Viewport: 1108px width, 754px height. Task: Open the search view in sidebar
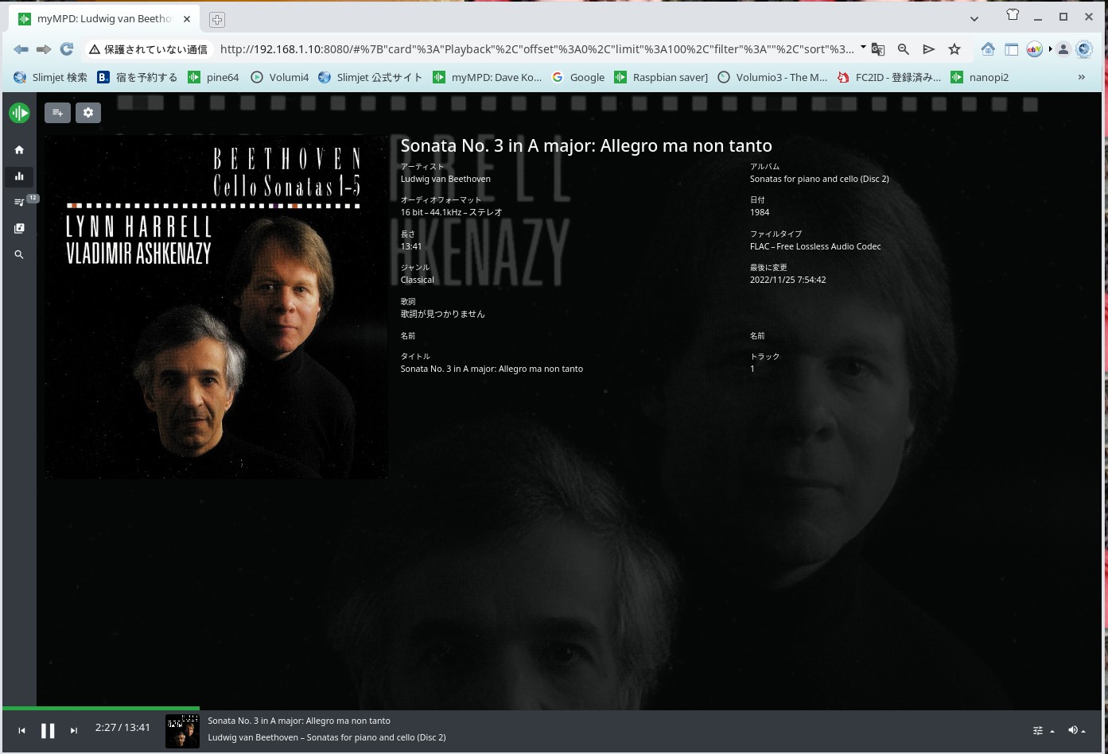19,255
